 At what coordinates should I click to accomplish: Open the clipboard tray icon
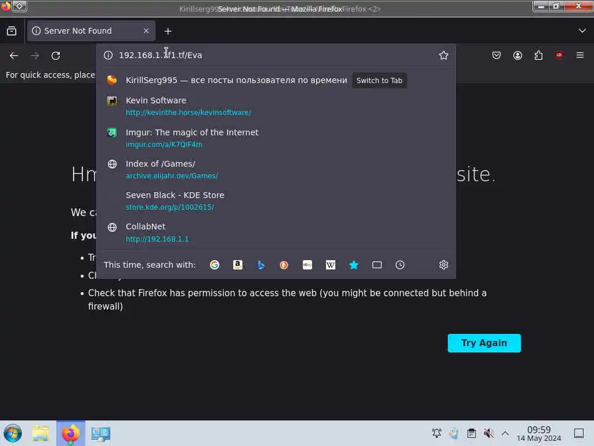[471, 433]
